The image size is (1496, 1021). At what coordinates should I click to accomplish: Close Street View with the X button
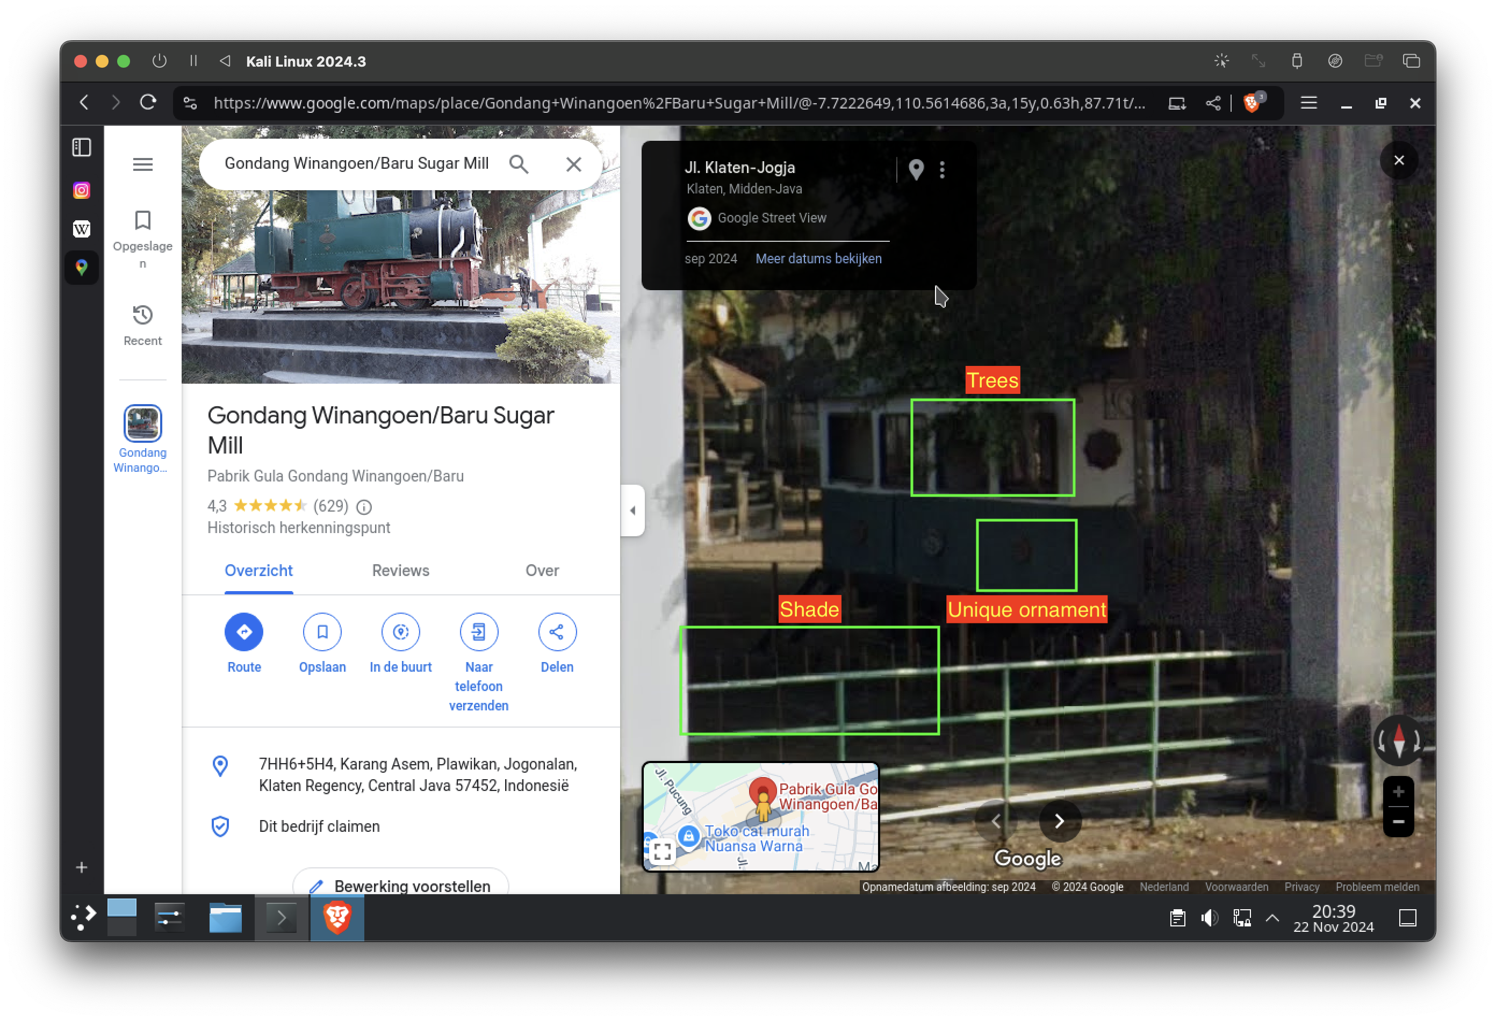point(1399,160)
